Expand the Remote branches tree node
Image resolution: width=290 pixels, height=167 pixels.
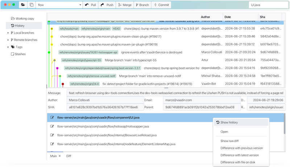pos(8,40)
